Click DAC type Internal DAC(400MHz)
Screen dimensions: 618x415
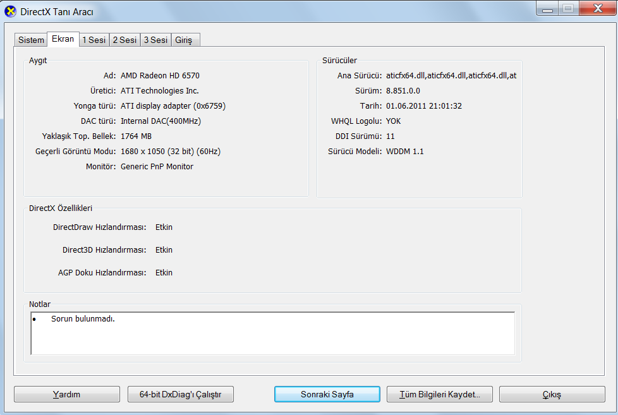tap(161, 121)
